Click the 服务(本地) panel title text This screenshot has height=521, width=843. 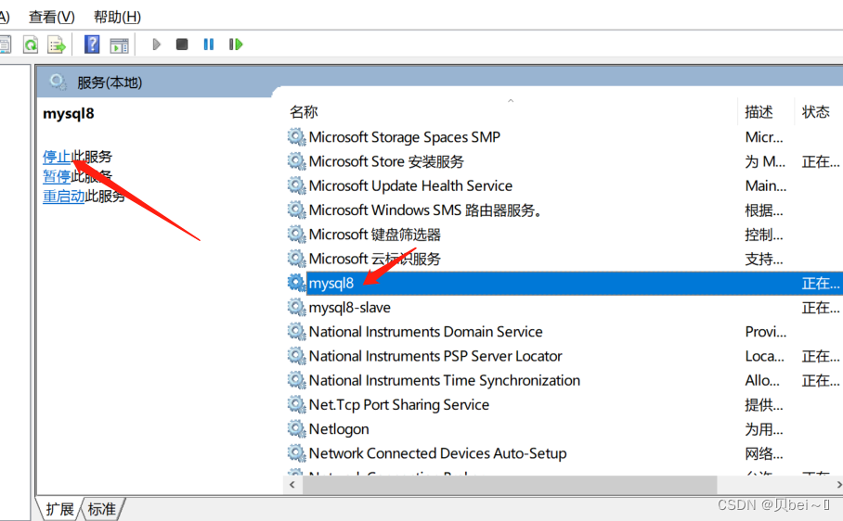coord(110,83)
